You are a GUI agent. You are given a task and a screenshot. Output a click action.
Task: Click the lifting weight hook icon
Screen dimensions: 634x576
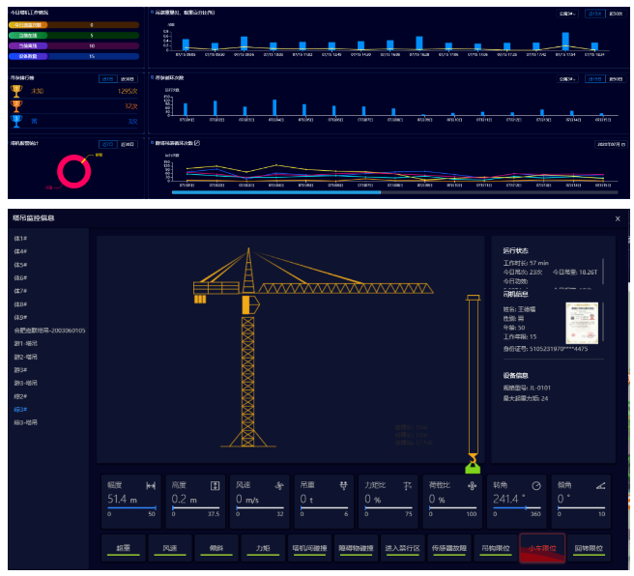pyautogui.click(x=343, y=485)
